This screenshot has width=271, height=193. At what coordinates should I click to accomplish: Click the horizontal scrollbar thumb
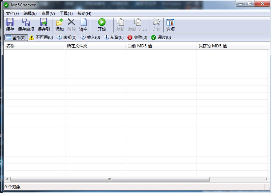(110, 179)
